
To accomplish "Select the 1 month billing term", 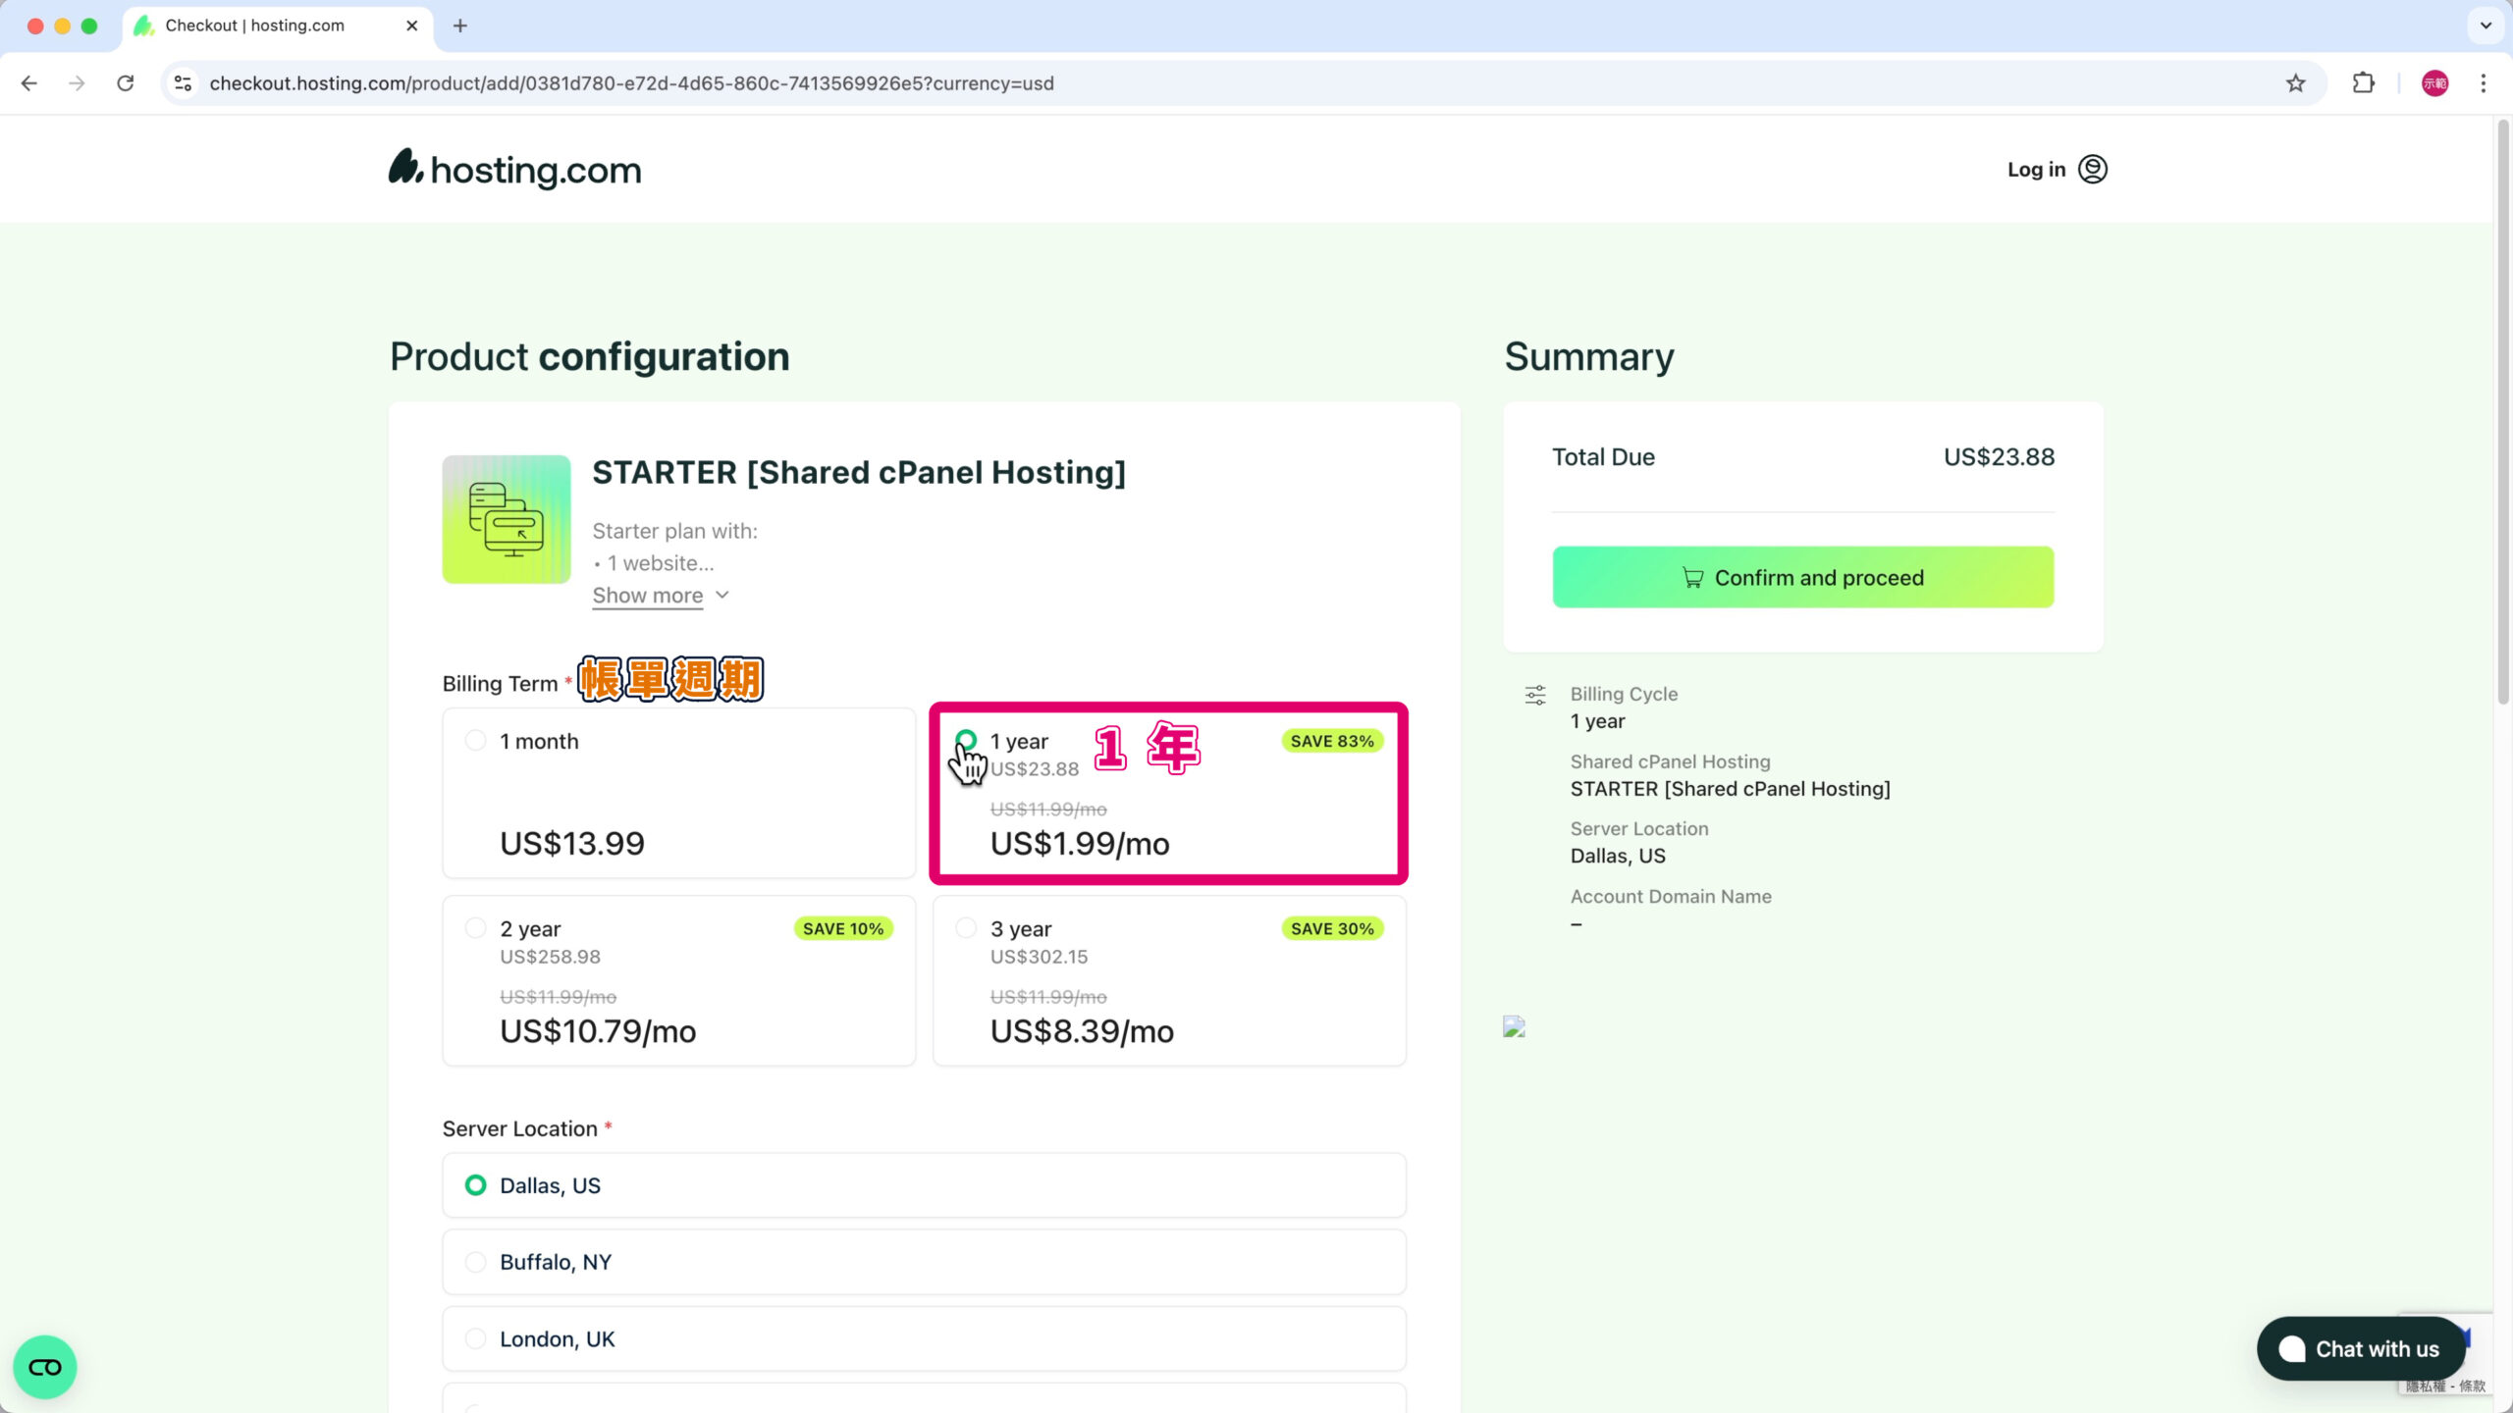I will pos(678,793).
